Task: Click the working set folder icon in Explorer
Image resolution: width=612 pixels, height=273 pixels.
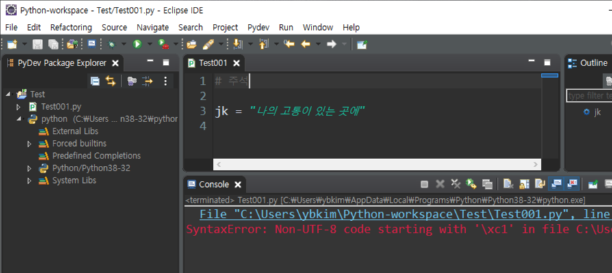Action: point(132,81)
